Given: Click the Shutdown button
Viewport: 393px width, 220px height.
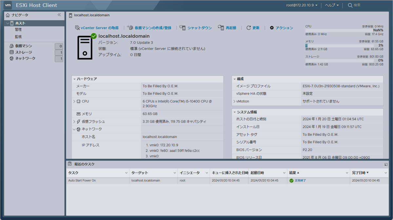Looking at the screenshot, I should click(196, 28).
